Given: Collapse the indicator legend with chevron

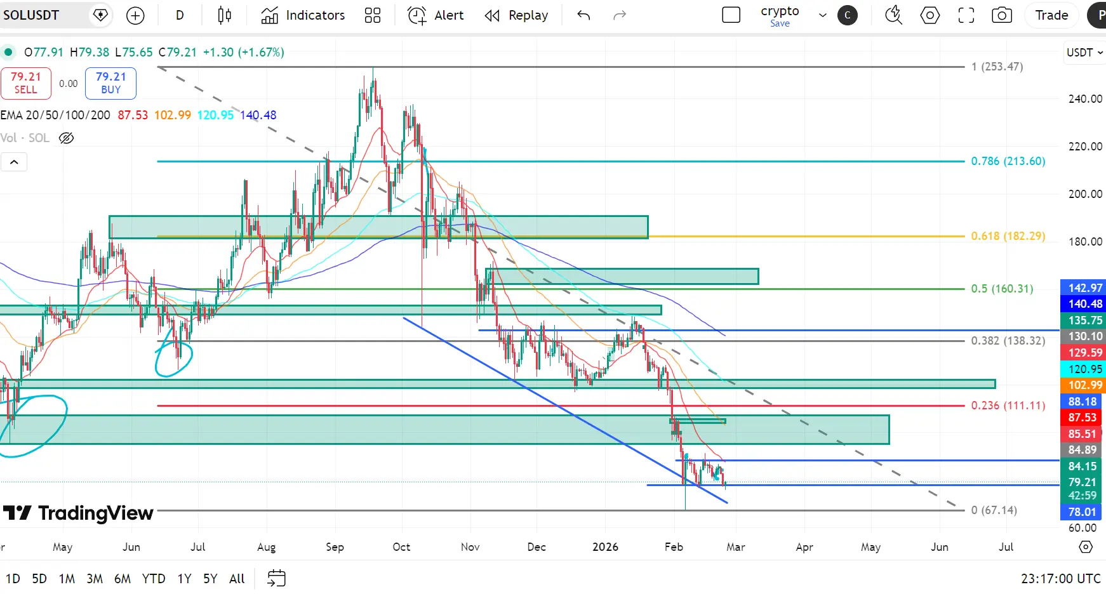Looking at the screenshot, I should 14,162.
